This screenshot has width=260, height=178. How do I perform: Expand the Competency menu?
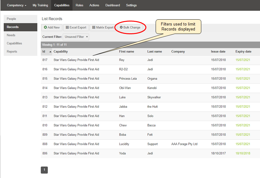tap(16, 5)
